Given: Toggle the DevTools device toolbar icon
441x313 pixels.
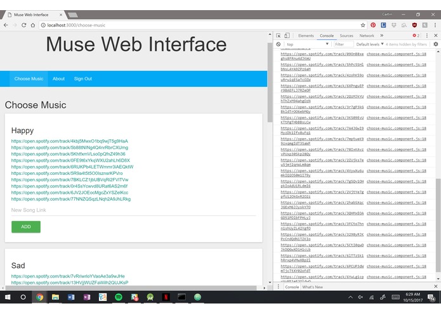Looking at the screenshot, I should pyautogui.click(x=287, y=35).
